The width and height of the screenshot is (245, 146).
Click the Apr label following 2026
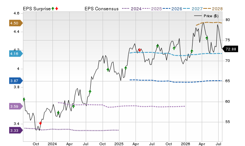click(x=202, y=144)
